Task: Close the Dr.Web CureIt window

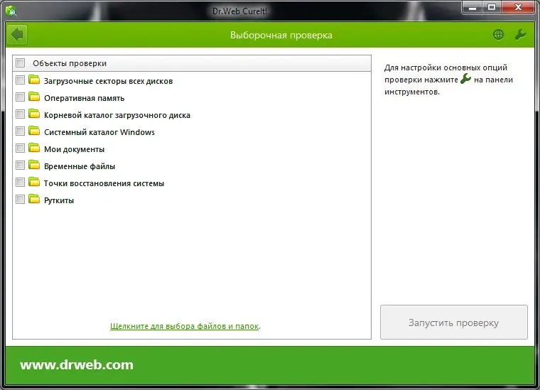Action: click(518, 7)
